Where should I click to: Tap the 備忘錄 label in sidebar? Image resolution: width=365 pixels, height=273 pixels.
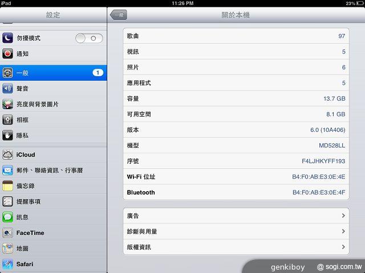[25, 186]
